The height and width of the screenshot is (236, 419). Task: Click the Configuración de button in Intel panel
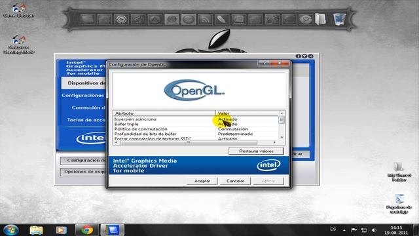pos(83,160)
